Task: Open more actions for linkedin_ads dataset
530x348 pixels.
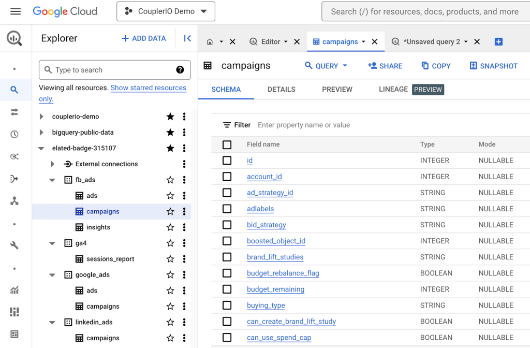Action: [184, 322]
